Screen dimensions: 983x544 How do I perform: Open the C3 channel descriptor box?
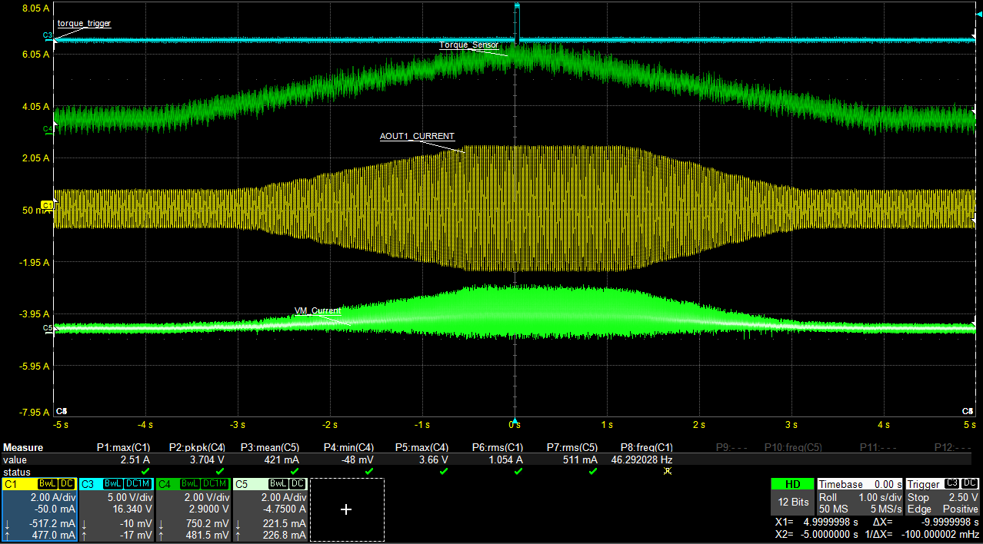pyautogui.click(x=116, y=508)
